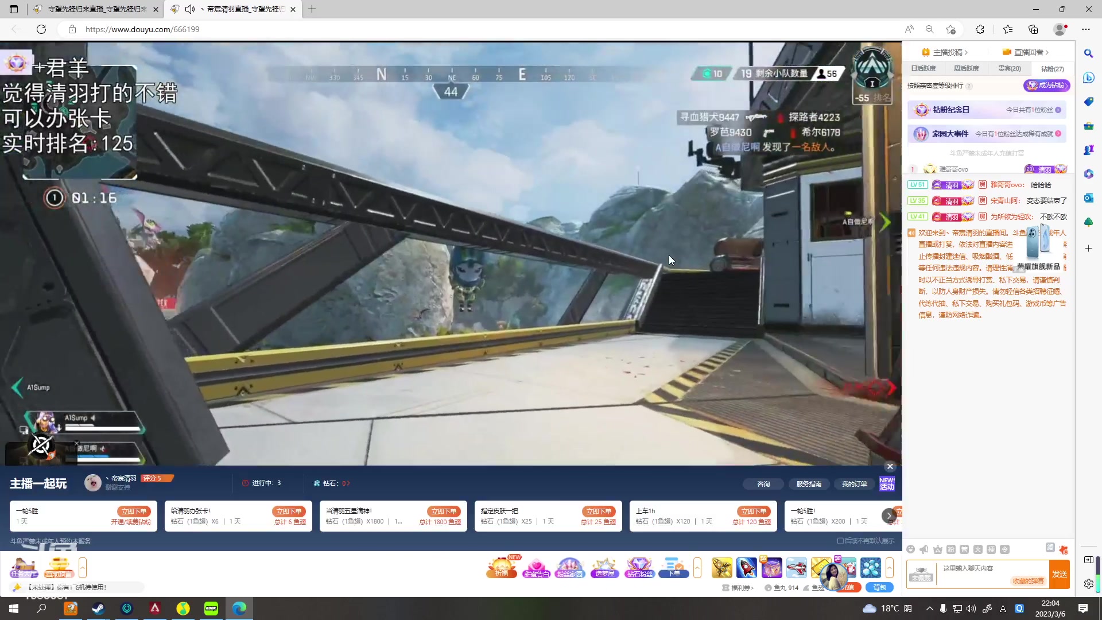Screen dimensions: 1102x620
Task: Click the 梗 meme icon in chat toolbar
Action: [x=991, y=549]
